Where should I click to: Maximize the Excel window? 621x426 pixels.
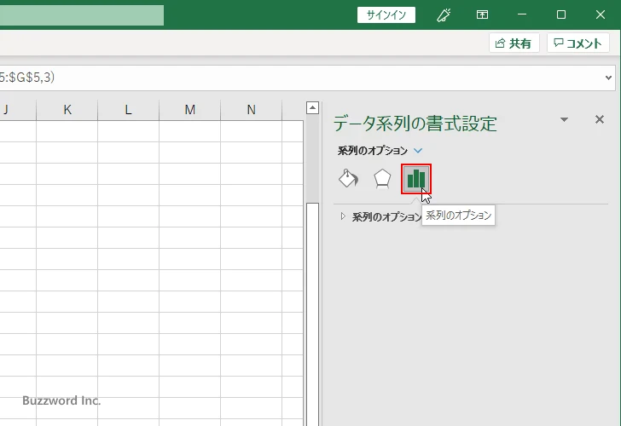coord(560,14)
